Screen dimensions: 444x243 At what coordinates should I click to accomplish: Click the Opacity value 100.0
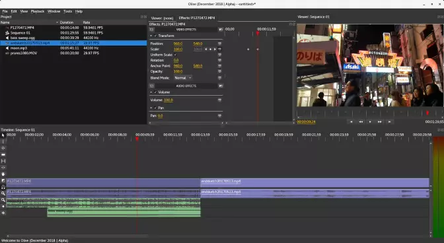coord(178,71)
